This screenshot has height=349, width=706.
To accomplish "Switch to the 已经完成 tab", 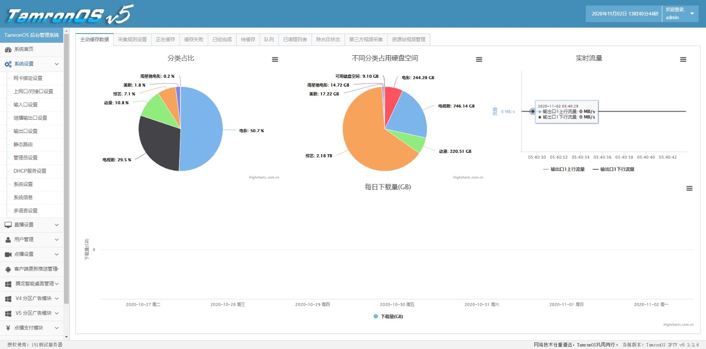I will tap(222, 39).
